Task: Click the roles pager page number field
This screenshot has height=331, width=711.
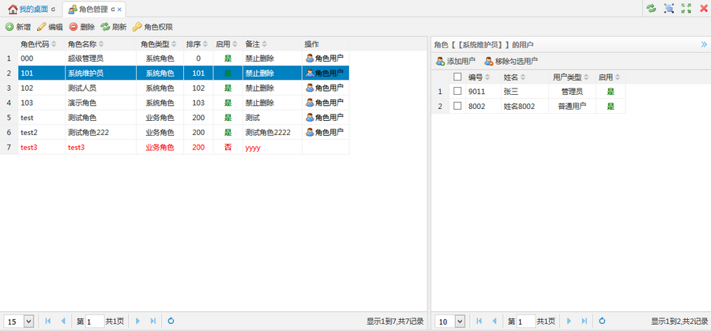Action: click(x=95, y=322)
